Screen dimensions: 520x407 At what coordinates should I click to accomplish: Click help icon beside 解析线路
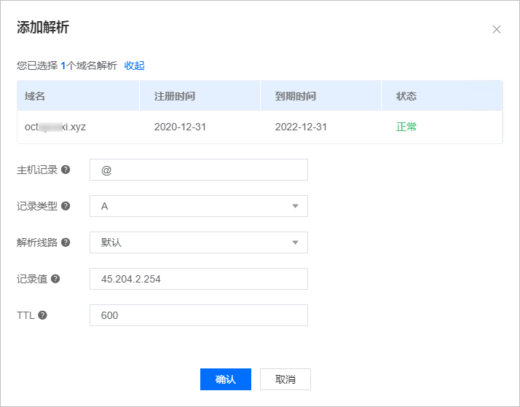[66, 242]
